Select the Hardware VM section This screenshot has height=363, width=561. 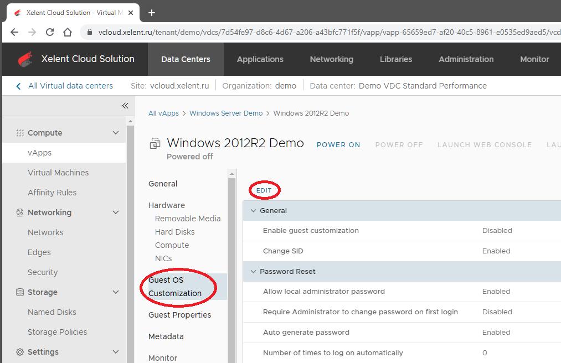point(167,205)
